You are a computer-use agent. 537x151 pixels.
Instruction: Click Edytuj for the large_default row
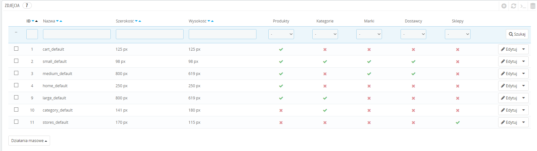pyautogui.click(x=509, y=98)
